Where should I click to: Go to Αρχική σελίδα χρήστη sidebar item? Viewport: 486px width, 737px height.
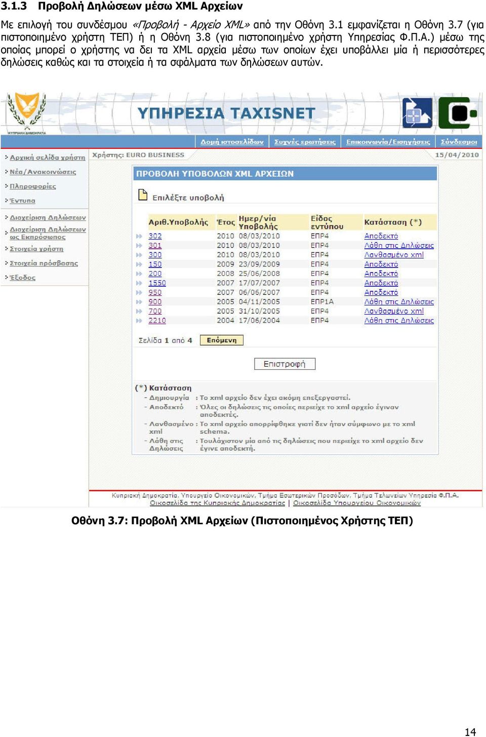click(47, 158)
